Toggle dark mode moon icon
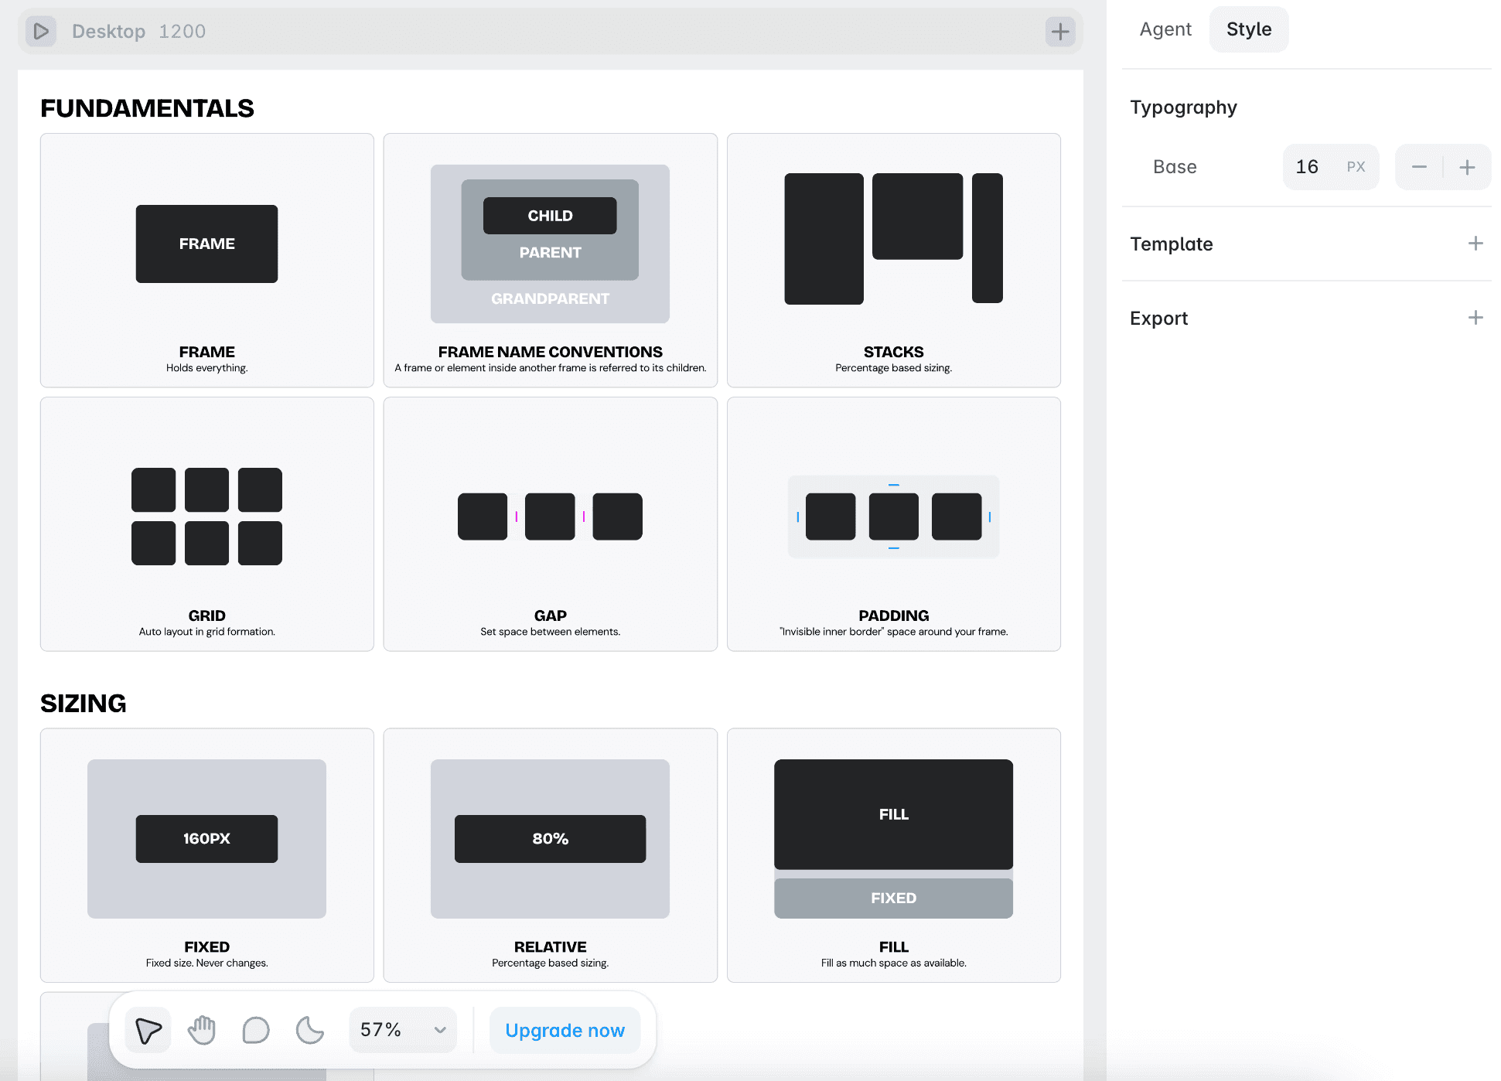The image size is (1501, 1081). [310, 1030]
